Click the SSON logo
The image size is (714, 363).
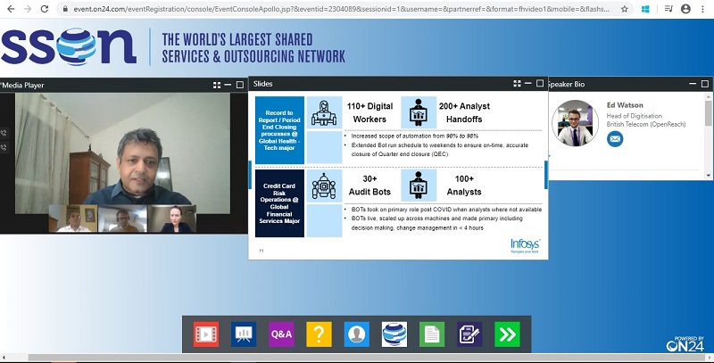[69, 46]
